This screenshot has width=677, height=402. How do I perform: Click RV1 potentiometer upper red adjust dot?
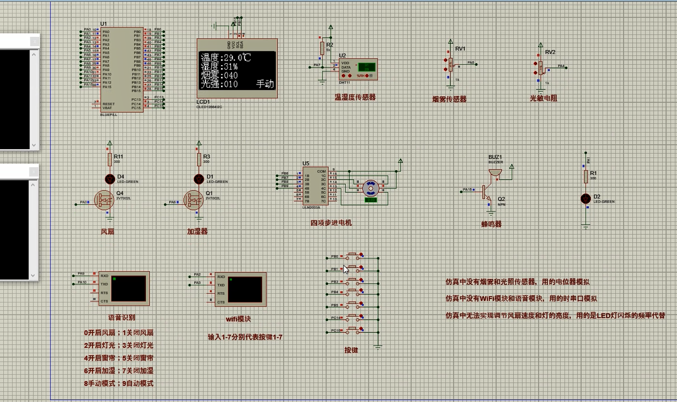[446, 61]
